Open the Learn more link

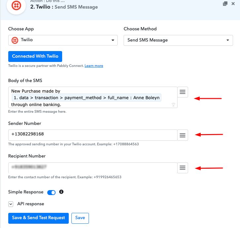click(x=94, y=66)
